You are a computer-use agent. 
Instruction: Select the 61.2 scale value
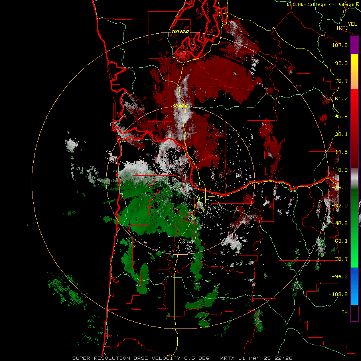click(341, 98)
